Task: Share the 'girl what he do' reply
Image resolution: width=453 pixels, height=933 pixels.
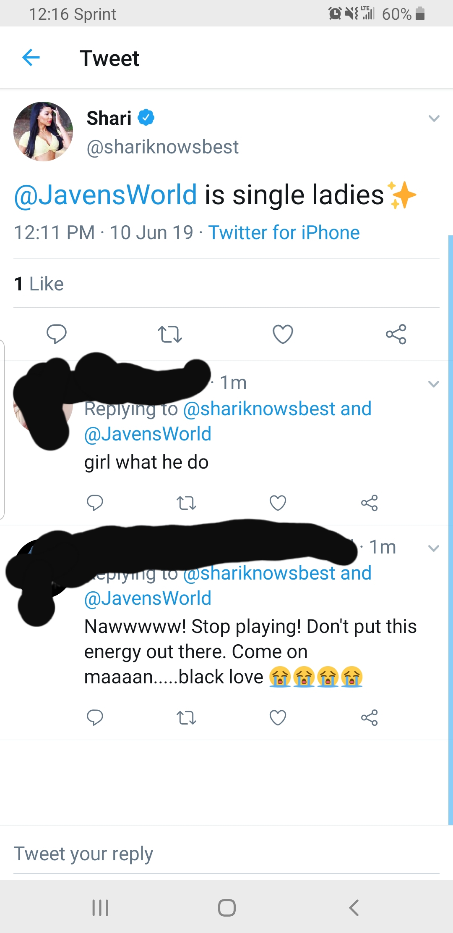Action: click(370, 503)
